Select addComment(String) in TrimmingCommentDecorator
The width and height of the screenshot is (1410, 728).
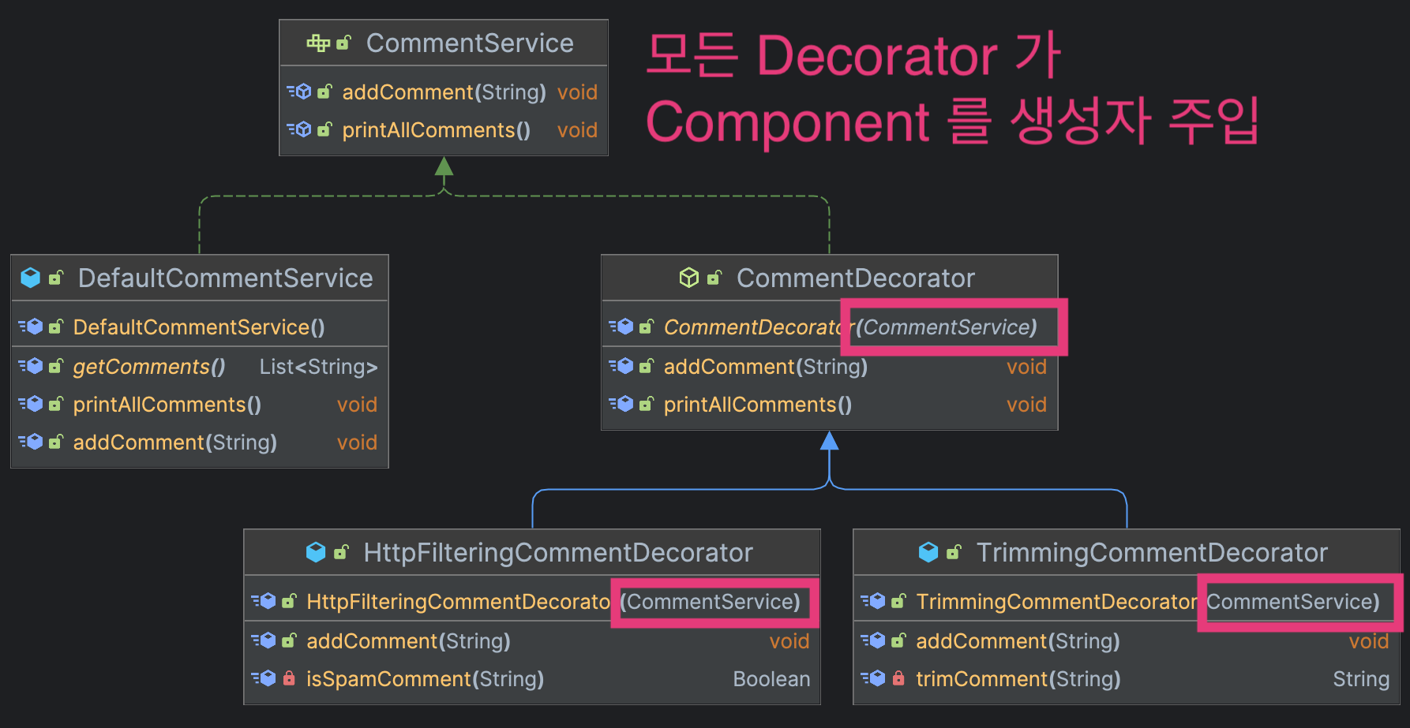[x=1018, y=641]
